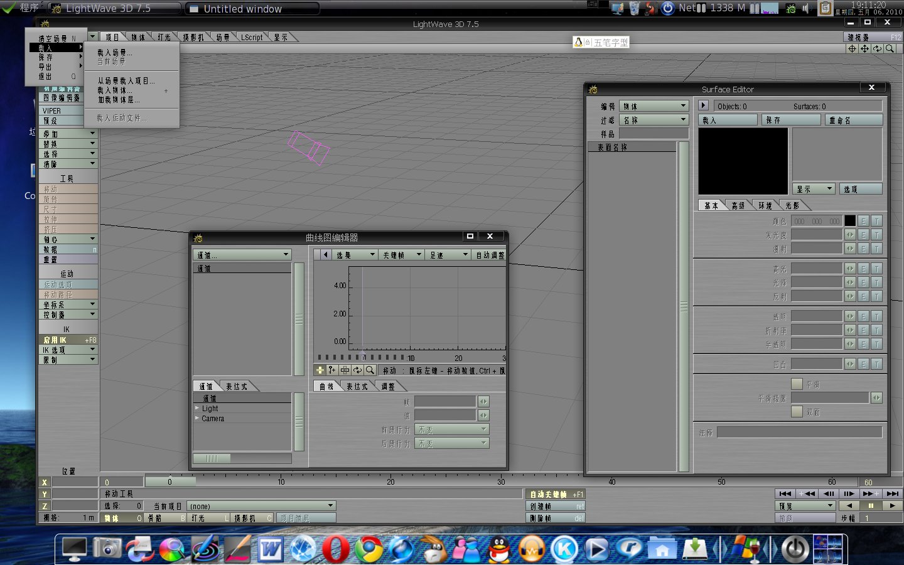Click the power button icon in the dock
The height and width of the screenshot is (565, 904).
[795, 549]
